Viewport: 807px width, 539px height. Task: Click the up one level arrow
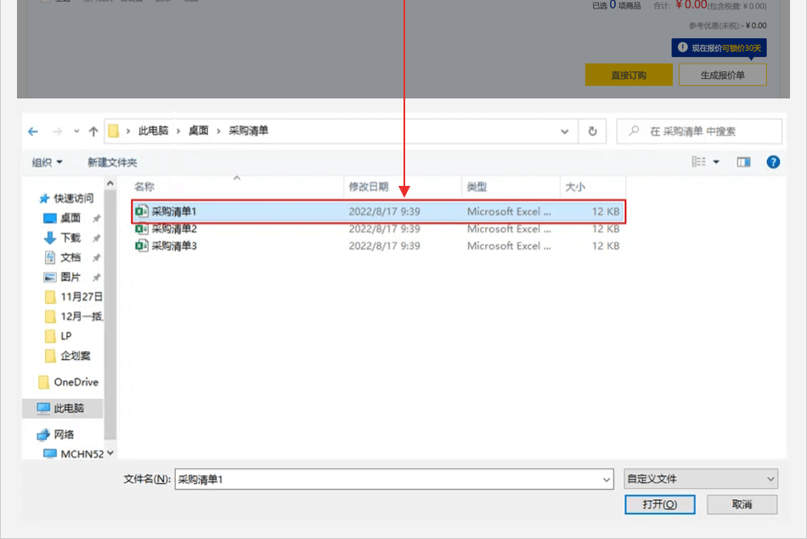[93, 132]
